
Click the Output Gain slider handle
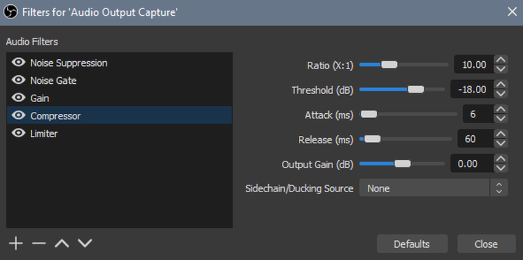point(402,164)
